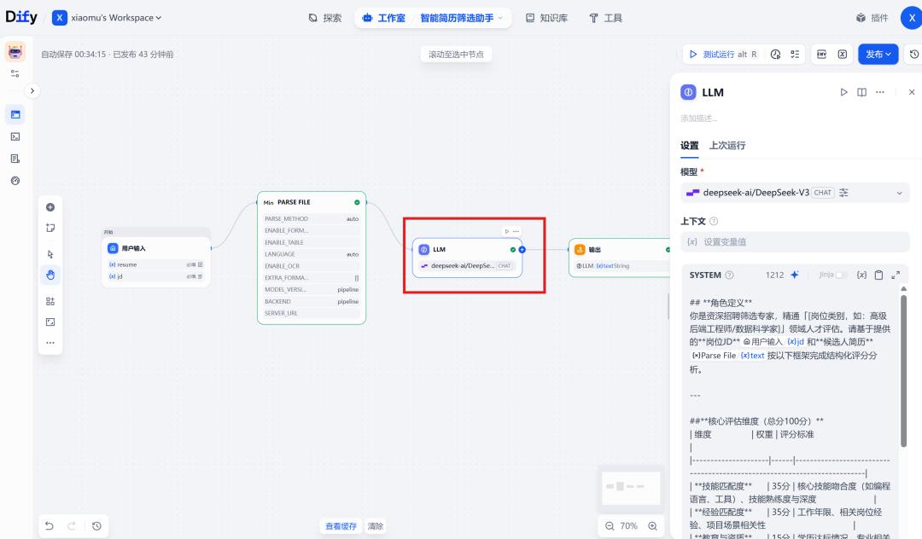Open 插件 plugins page

pyautogui.click(x=872, y=18)
